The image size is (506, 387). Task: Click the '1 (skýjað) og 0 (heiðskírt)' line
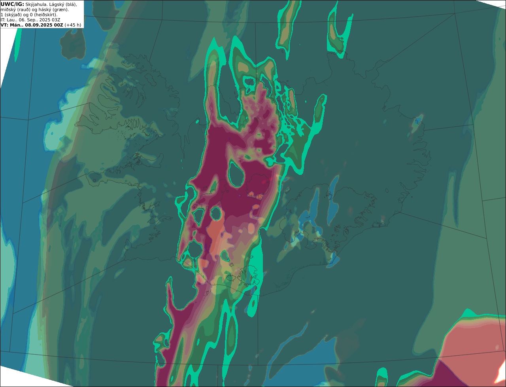click(x=29, y=15)
